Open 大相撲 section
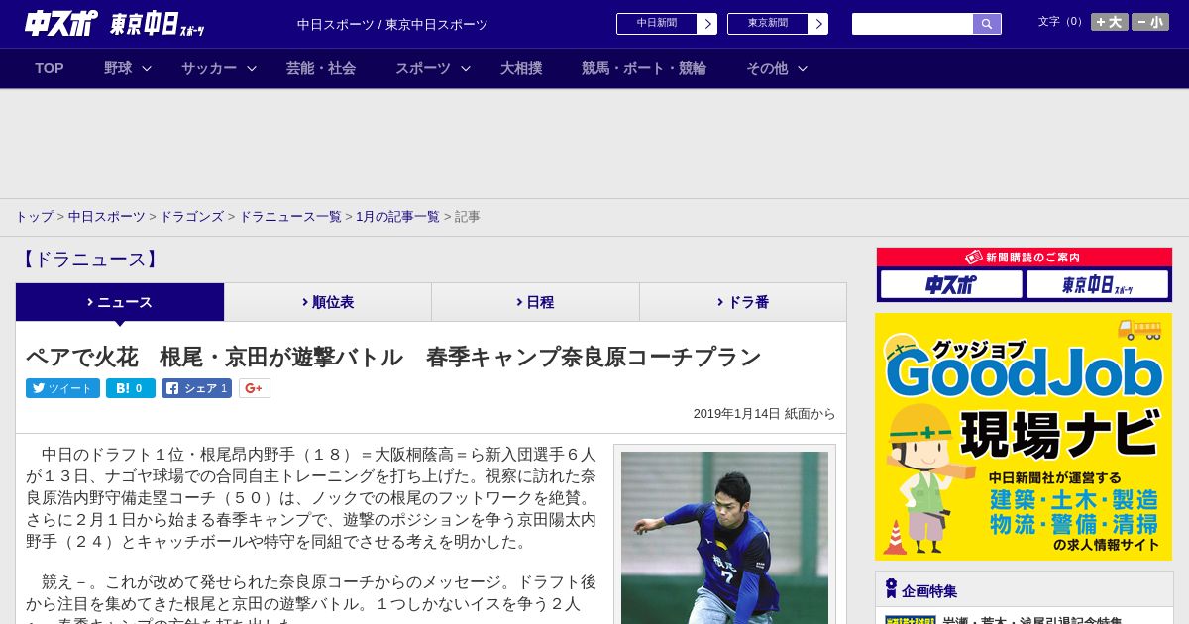1189x624 pixels. pyautogui.click(x=521, y=68)
